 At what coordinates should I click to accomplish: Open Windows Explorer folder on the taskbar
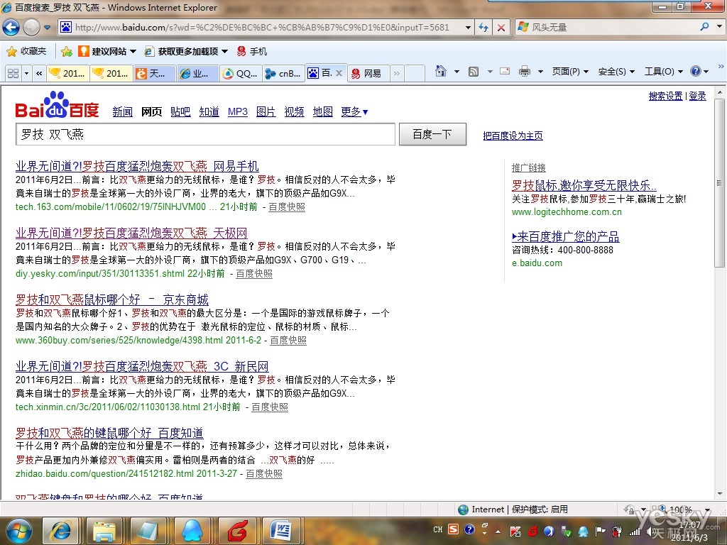click(104, 531)
